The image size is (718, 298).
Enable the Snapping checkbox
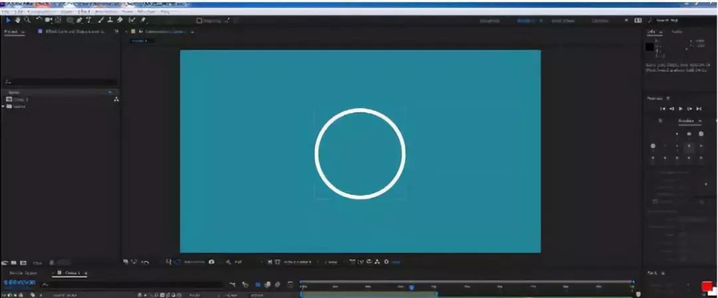[199, 21]
